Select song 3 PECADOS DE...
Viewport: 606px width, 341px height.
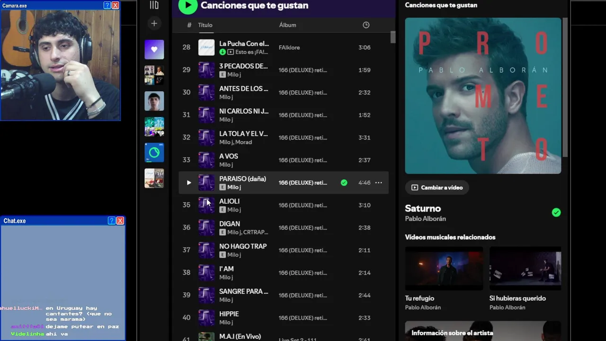[243, 66]
